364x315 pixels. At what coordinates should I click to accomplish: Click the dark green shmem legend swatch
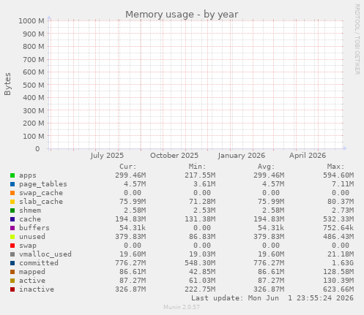(x=12, y=210)
